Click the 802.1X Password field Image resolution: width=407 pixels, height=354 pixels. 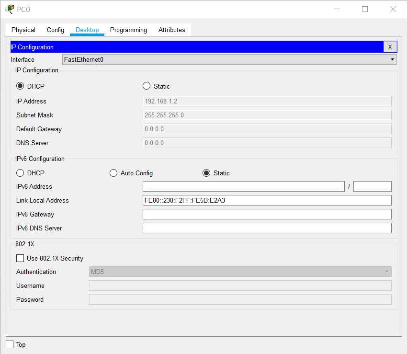point(240,299)
